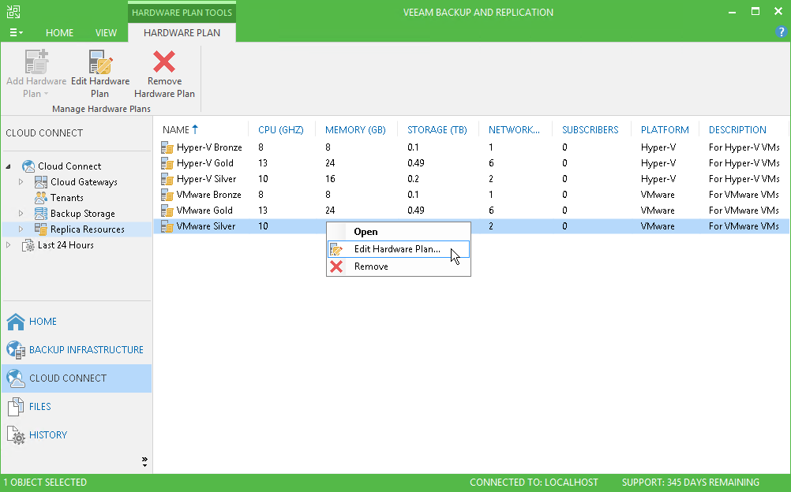The width and height of the screenshot is (791, 492).
Task: Click the Remove Hardware Plan red X icon
Action: coord(164,62)
